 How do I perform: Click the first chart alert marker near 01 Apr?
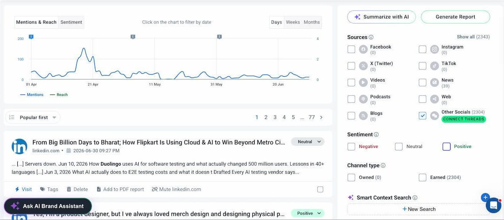tap(31, 37)
